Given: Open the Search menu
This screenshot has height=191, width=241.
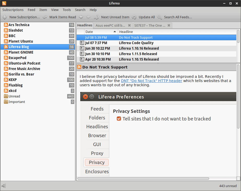Looking at the screenshot, I should click(x=80, y=10).
